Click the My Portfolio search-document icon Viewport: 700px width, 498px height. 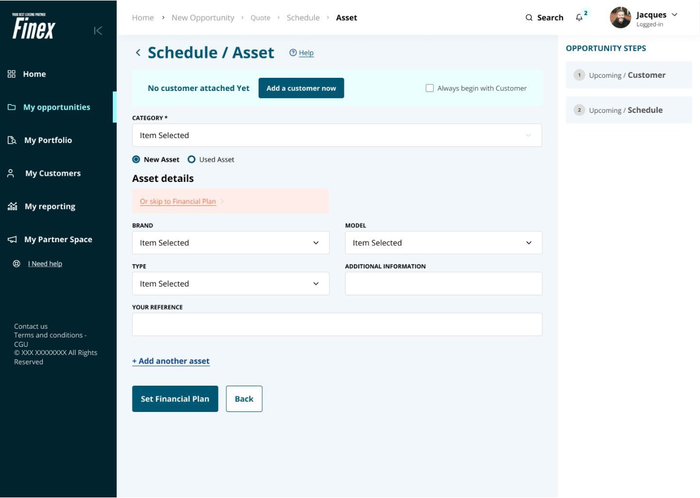(x=12, y=140)
